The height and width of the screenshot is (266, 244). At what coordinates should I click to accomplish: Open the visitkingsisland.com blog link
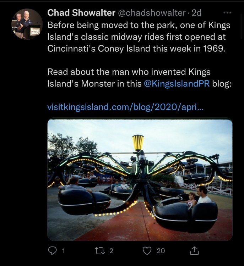click(125, 107)
